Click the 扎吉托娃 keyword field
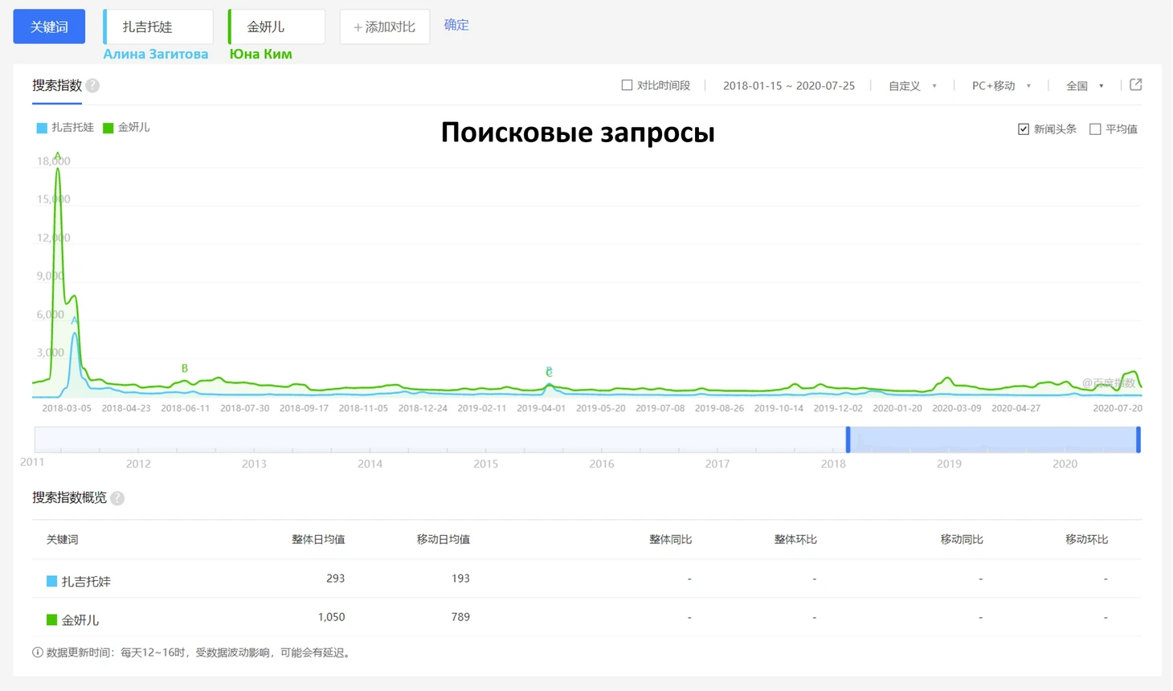The image size is (1173, 691). pos(158,27)
